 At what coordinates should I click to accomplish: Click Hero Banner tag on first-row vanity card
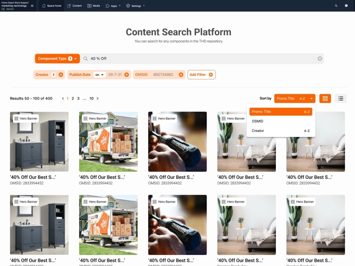(x=26, y=118)
